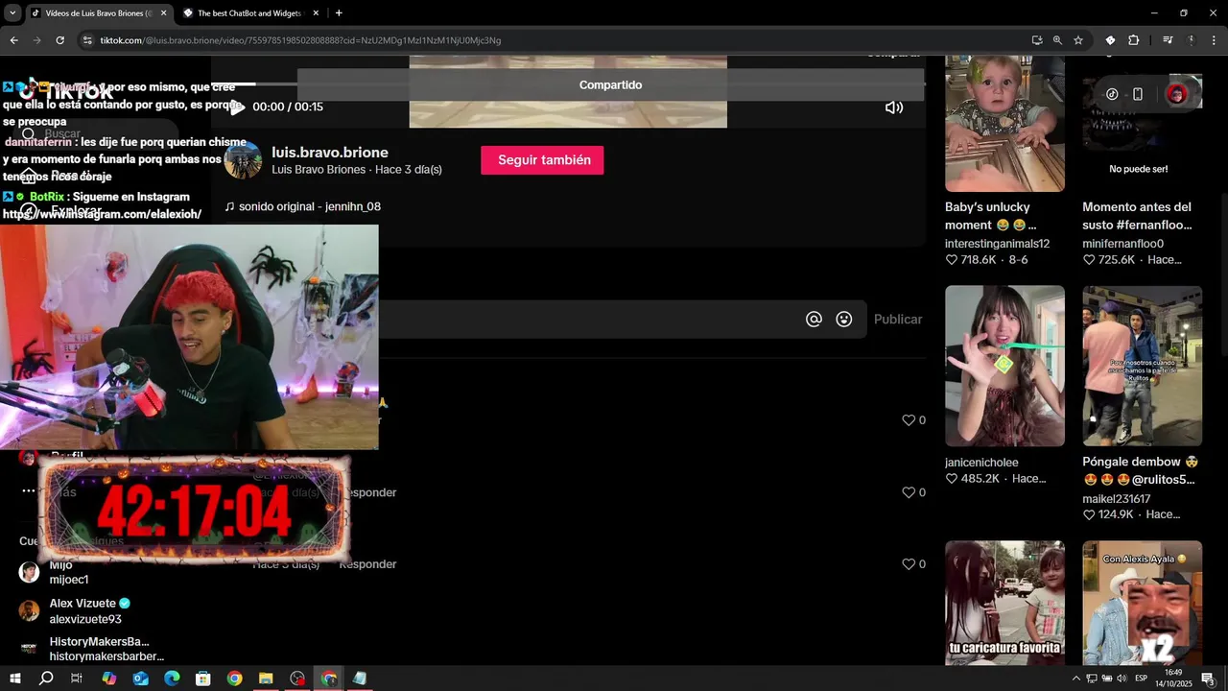Open the janicenicholee video thumbnail

(x=1004, y=366)
